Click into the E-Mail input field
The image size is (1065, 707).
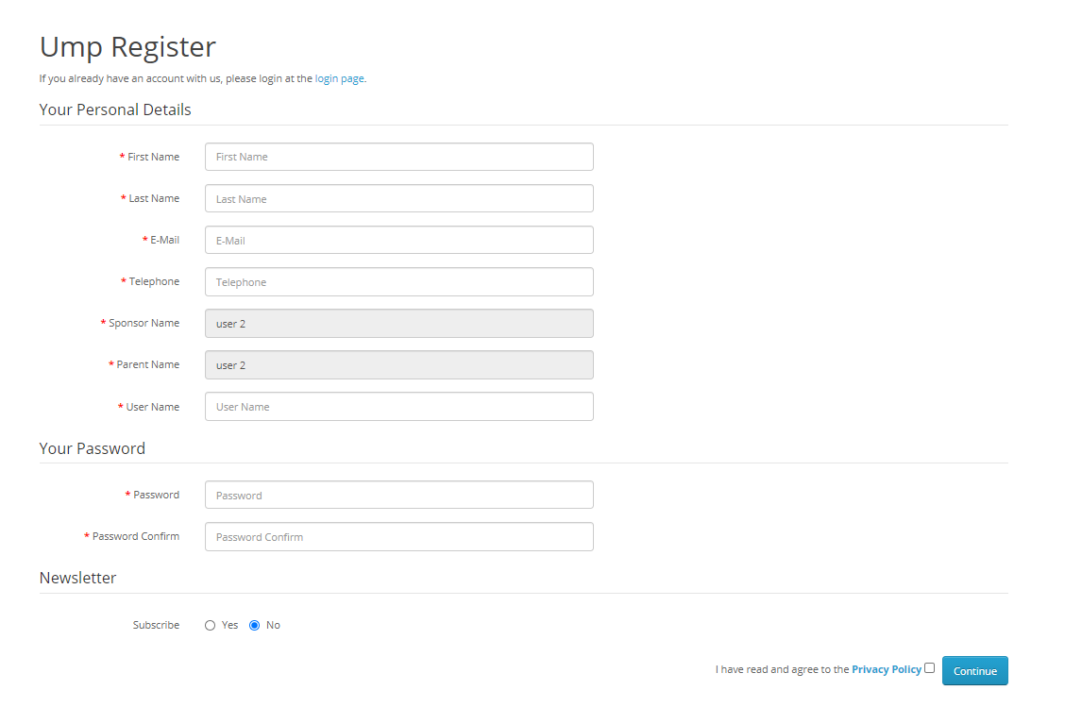pos(398,240)
